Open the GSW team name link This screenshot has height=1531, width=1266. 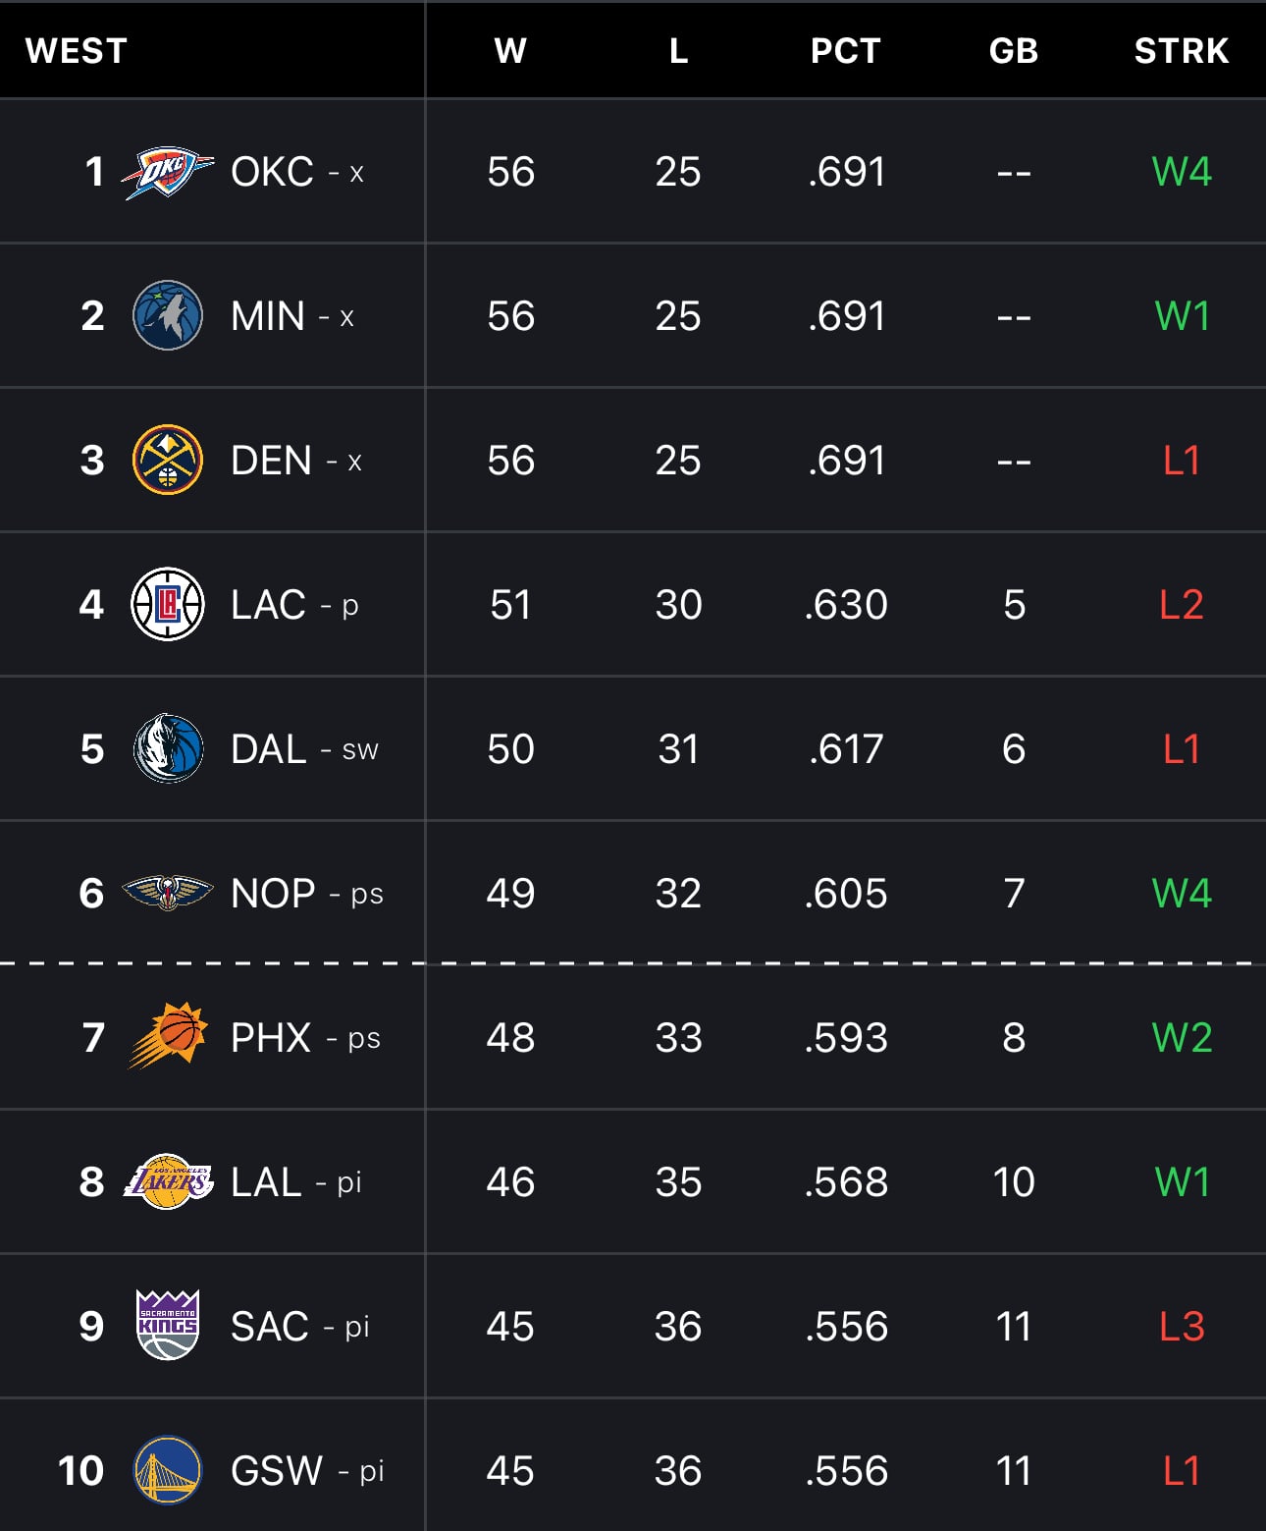[x=277, y=1470]
